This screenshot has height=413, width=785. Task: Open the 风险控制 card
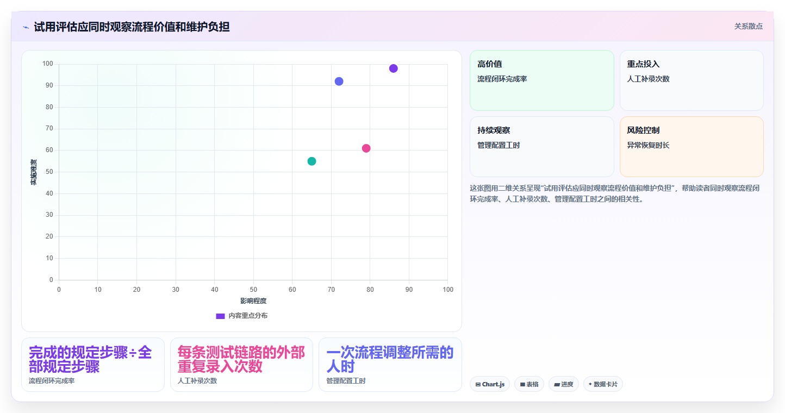click(691, 147)
